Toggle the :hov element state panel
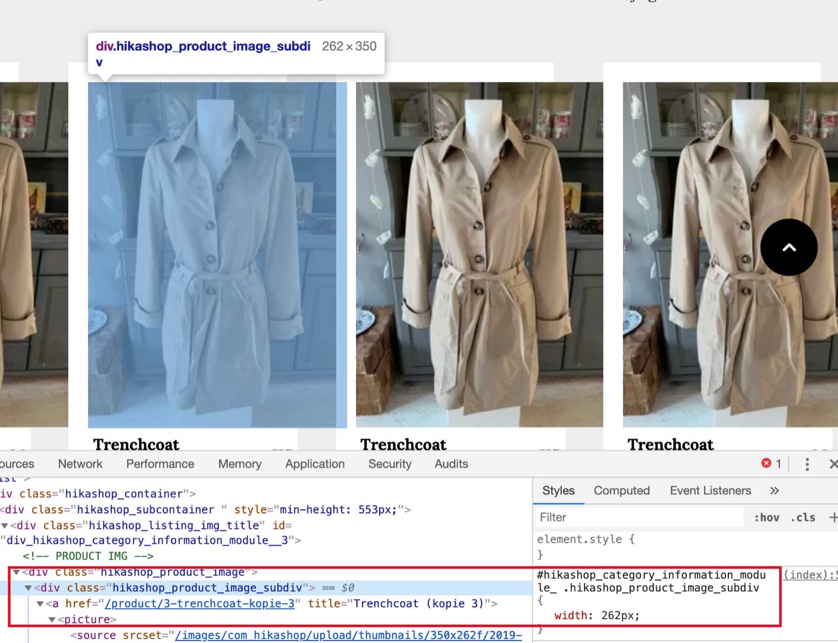Viewport: 838px width, 643px height. point(767,517)
